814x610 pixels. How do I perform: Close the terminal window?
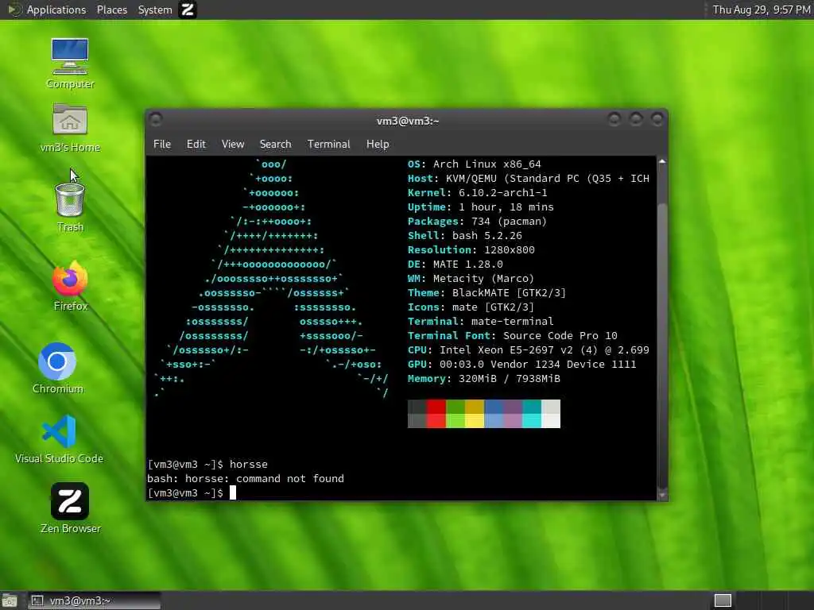click(x=657, y=120)
